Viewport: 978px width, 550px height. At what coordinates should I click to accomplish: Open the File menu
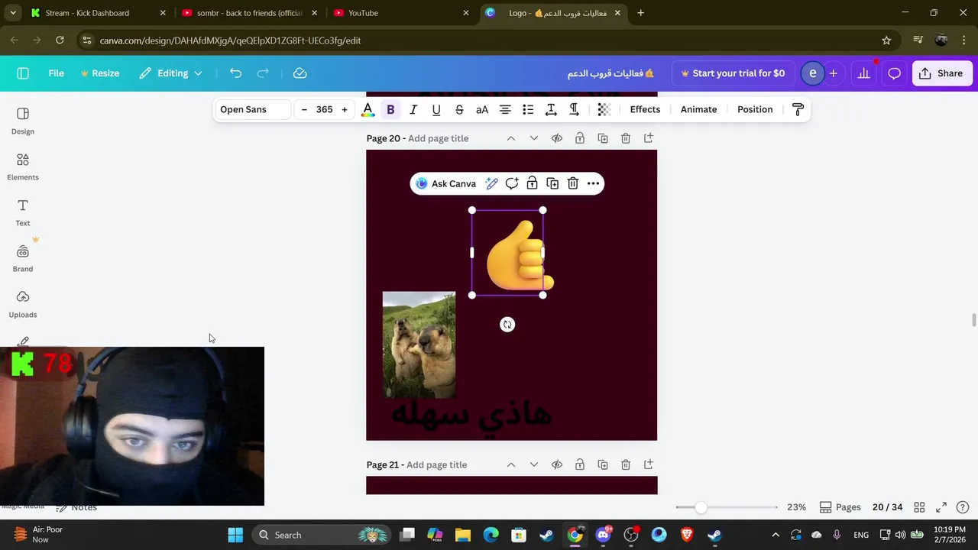click(57, 73)
